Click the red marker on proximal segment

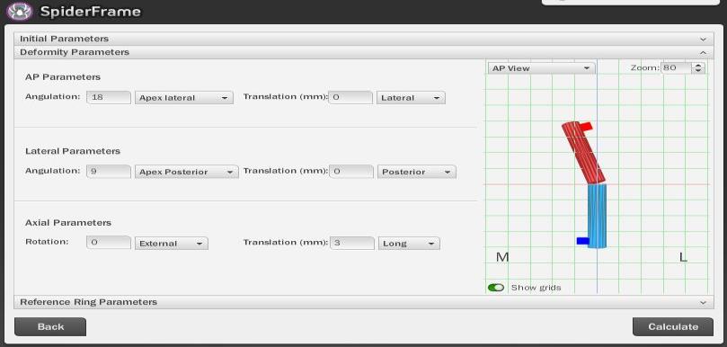coord(586,126)
